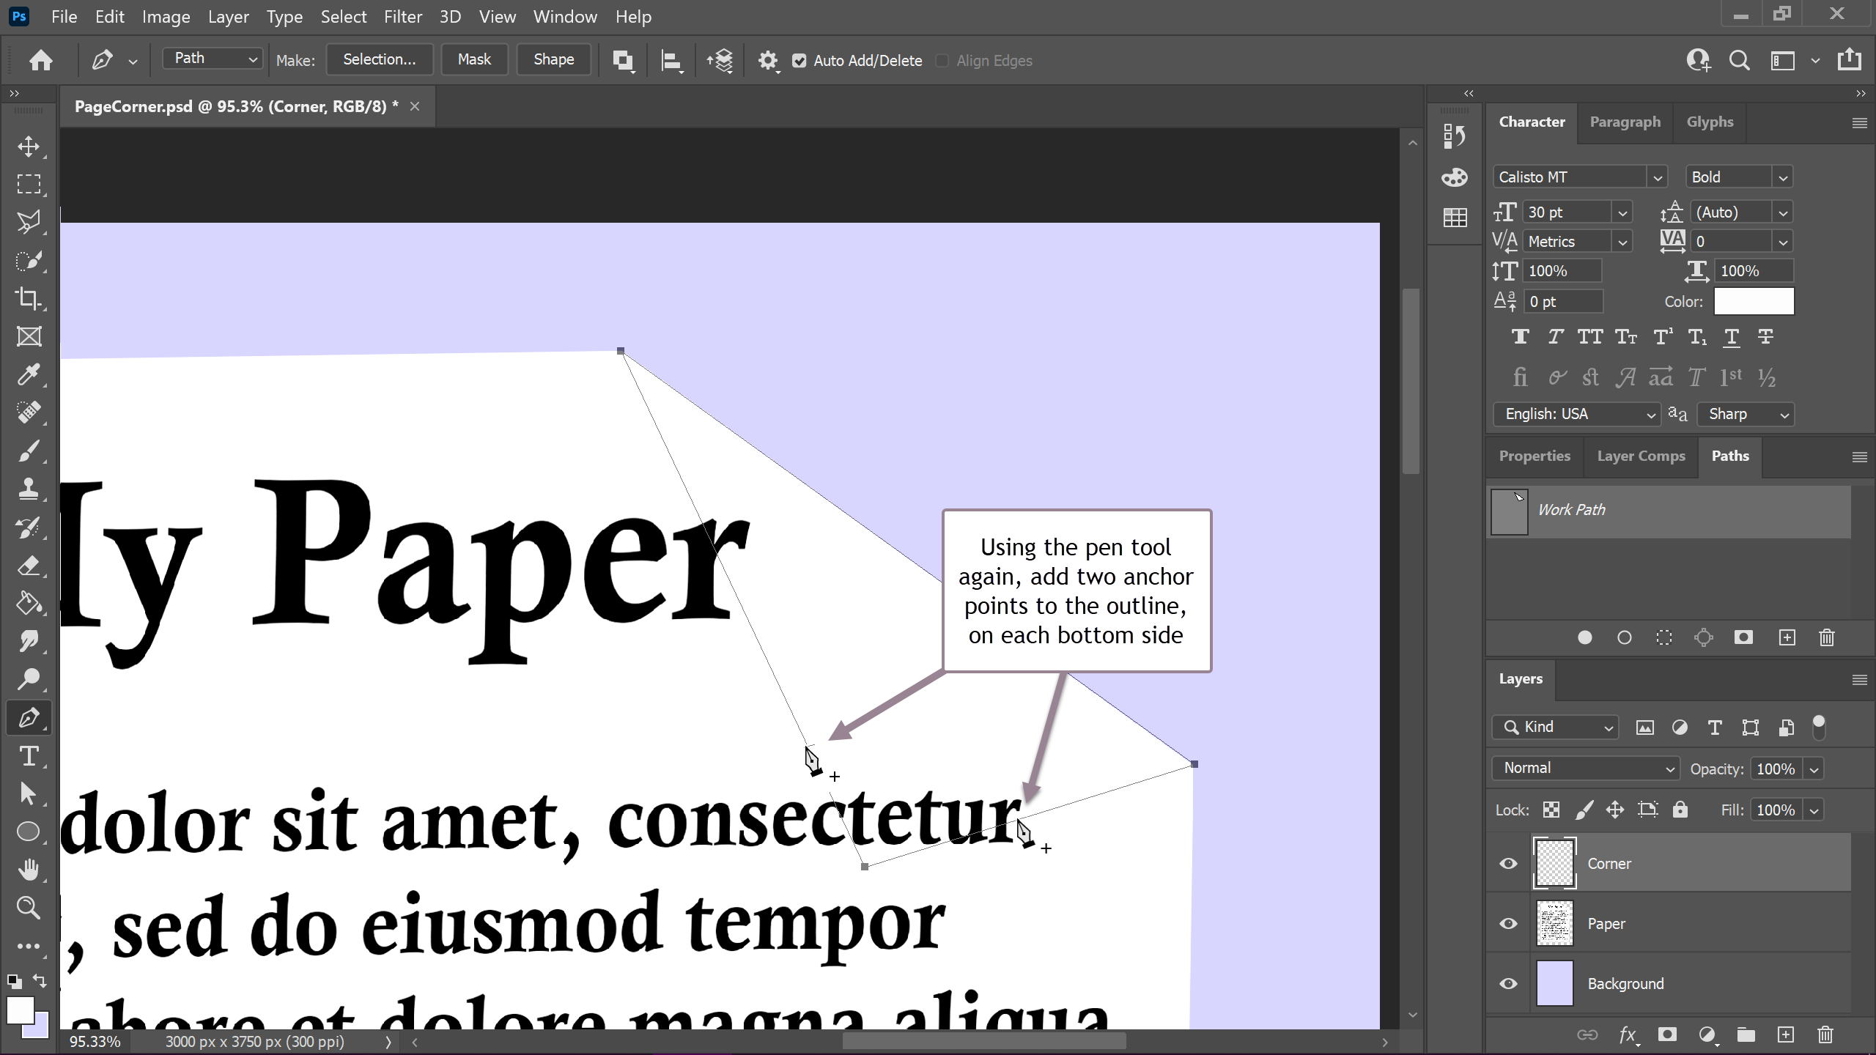Viewport: 1876px width, 1055px height.
Task: Hide the Paper layer
Action: [x=1508, y=923]
